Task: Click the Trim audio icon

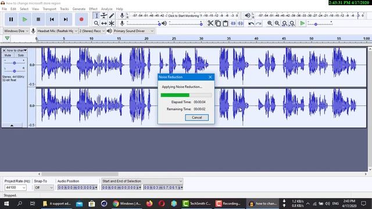Action: [x=233, y=23]
